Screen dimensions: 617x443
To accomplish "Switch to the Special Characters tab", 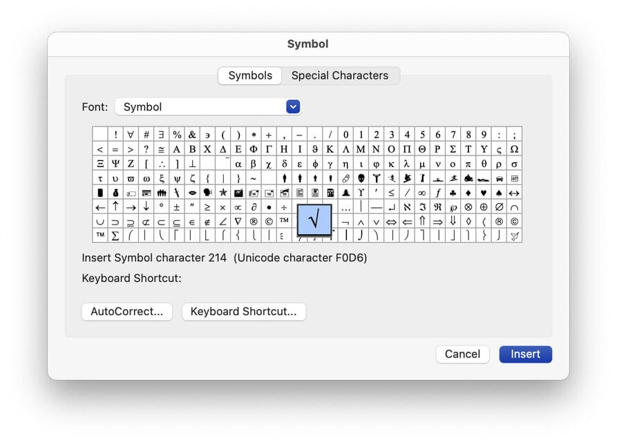I will coord(339,76).
